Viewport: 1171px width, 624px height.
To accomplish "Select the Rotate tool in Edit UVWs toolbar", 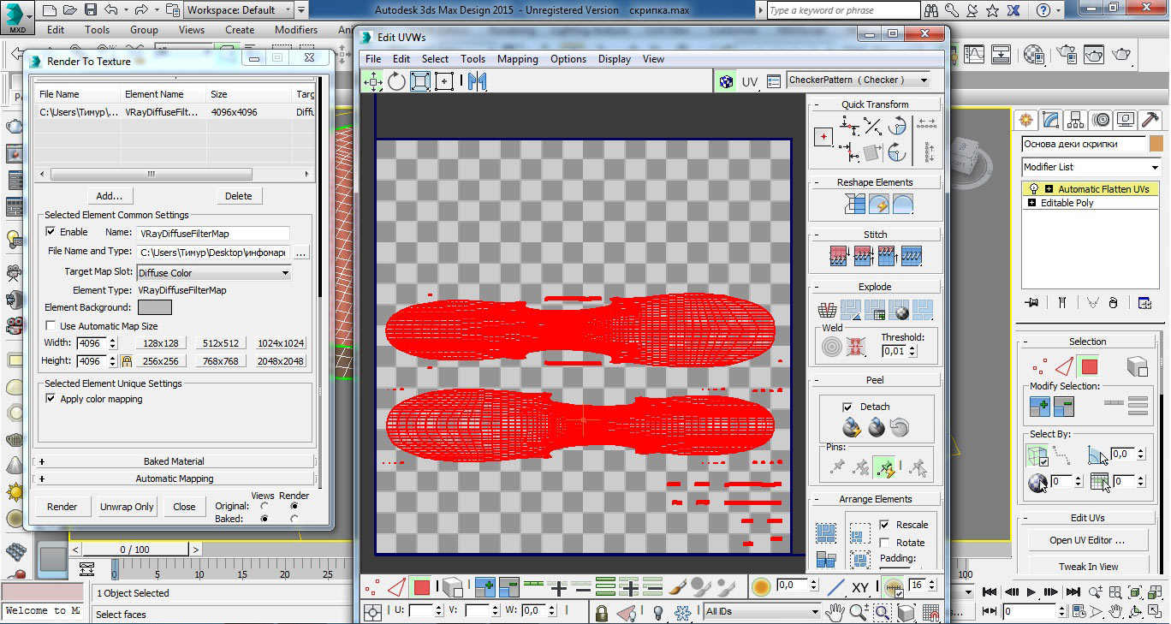I will (x=396, y=81).
